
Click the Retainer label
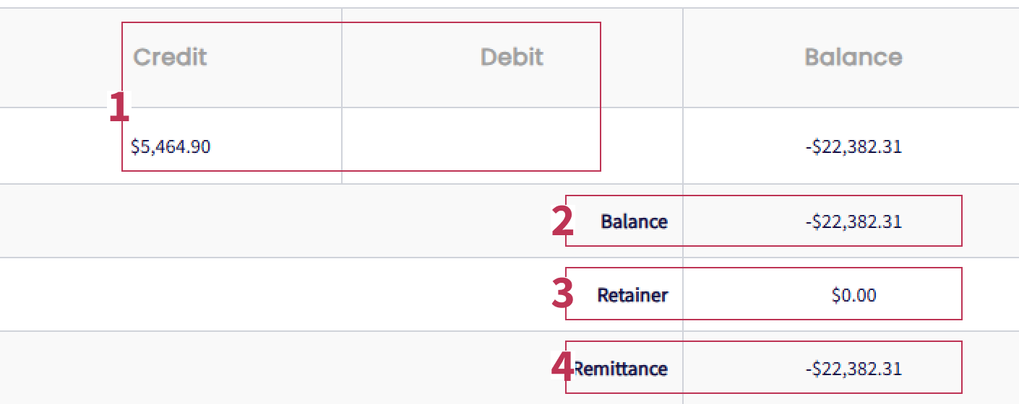coord(632,295)
